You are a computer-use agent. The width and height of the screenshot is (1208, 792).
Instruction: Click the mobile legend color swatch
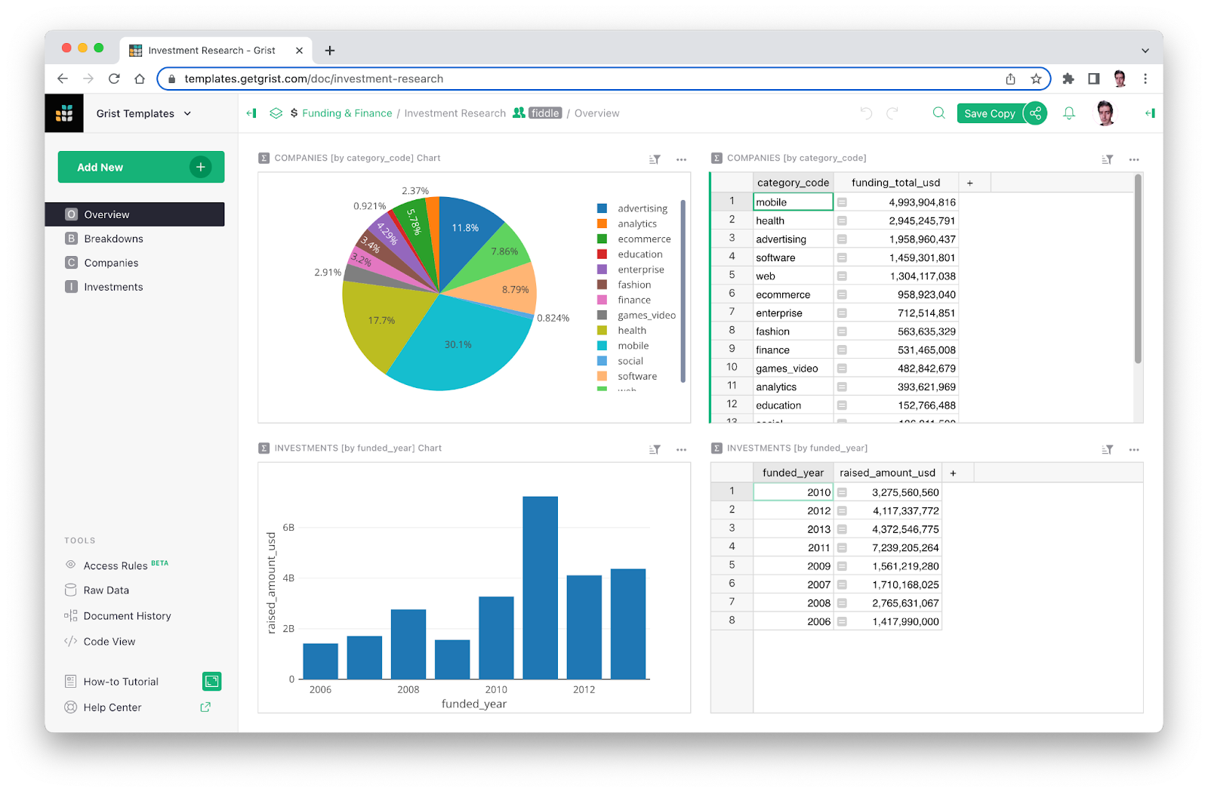click(602, 346)
